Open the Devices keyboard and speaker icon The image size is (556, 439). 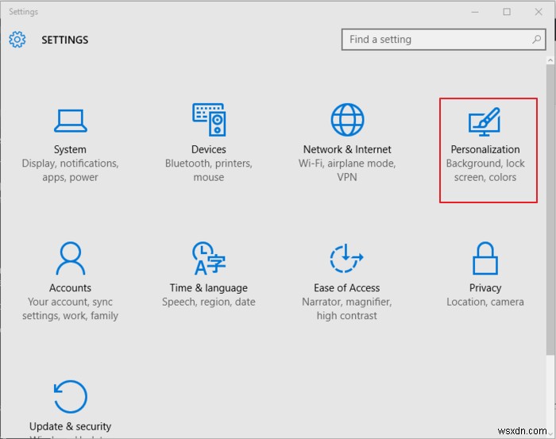[209, 119]
